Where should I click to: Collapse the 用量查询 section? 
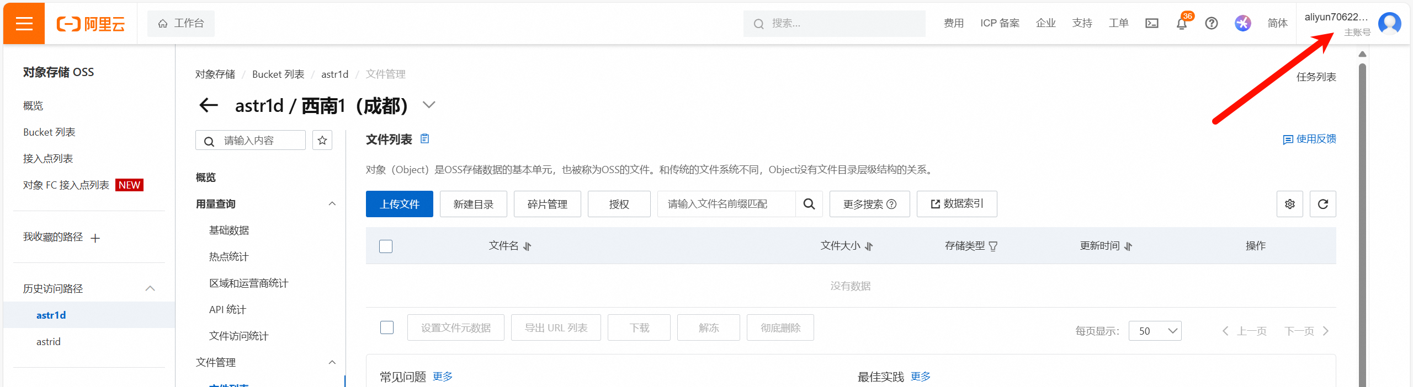332,204
